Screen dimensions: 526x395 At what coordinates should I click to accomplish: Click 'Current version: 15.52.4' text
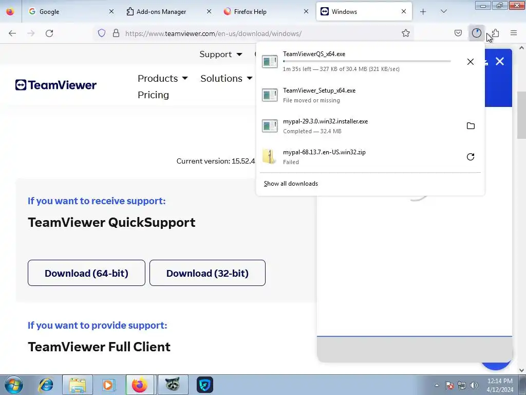click(216, 161)
